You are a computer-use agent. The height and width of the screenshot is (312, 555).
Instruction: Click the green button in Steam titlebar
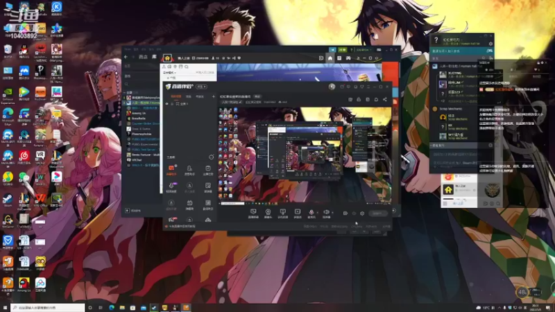click(x=342, y=50)
